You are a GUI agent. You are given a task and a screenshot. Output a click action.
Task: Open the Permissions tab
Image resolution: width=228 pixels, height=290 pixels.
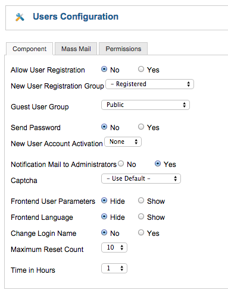click(x=123, y=49)
